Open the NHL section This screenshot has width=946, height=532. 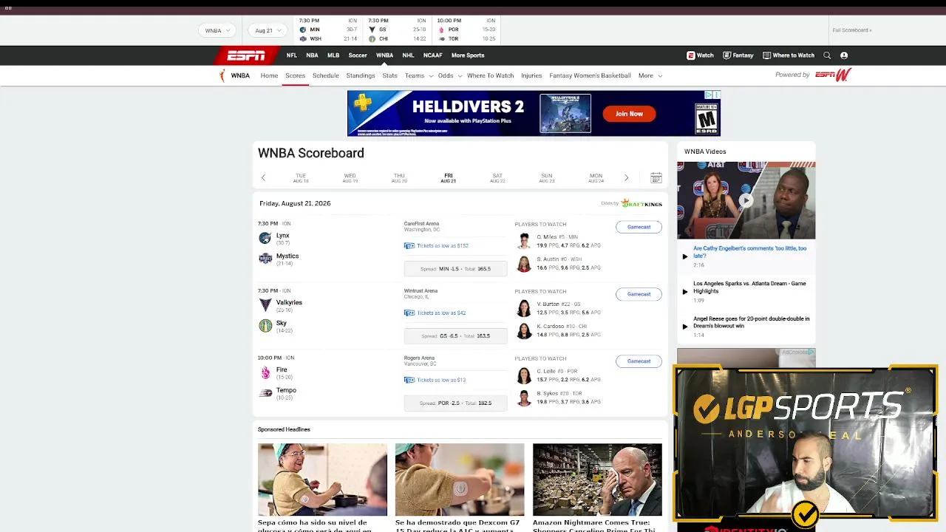pyautogui.click(x=408, y=55)
